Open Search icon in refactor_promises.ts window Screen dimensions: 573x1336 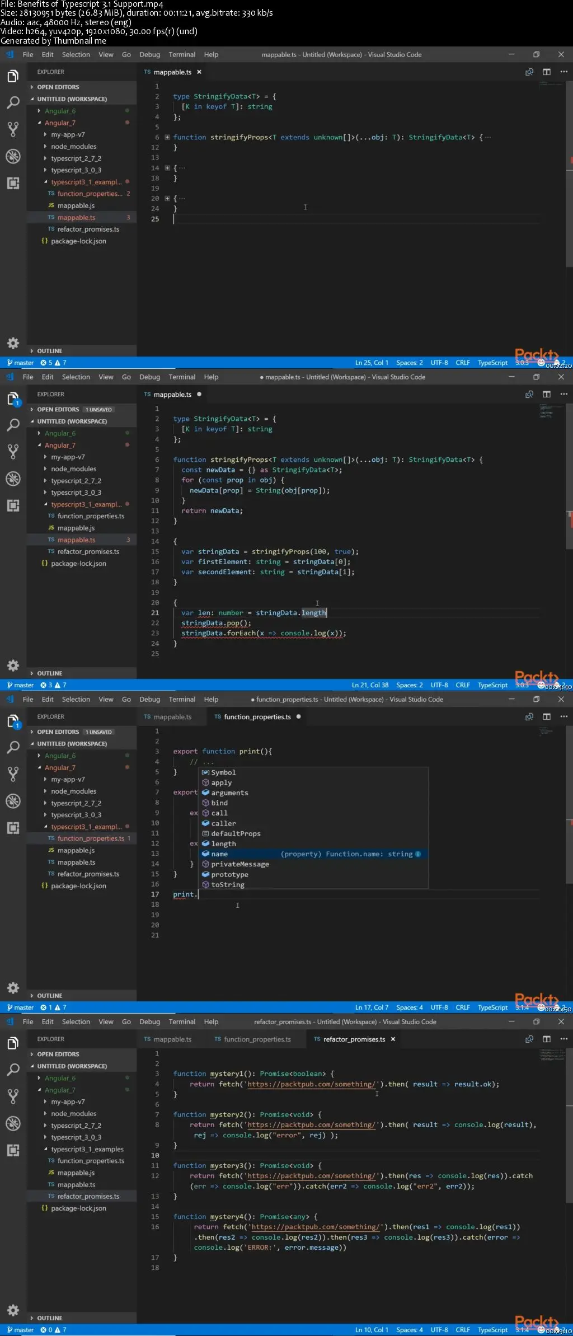[x=13, y=1070]
